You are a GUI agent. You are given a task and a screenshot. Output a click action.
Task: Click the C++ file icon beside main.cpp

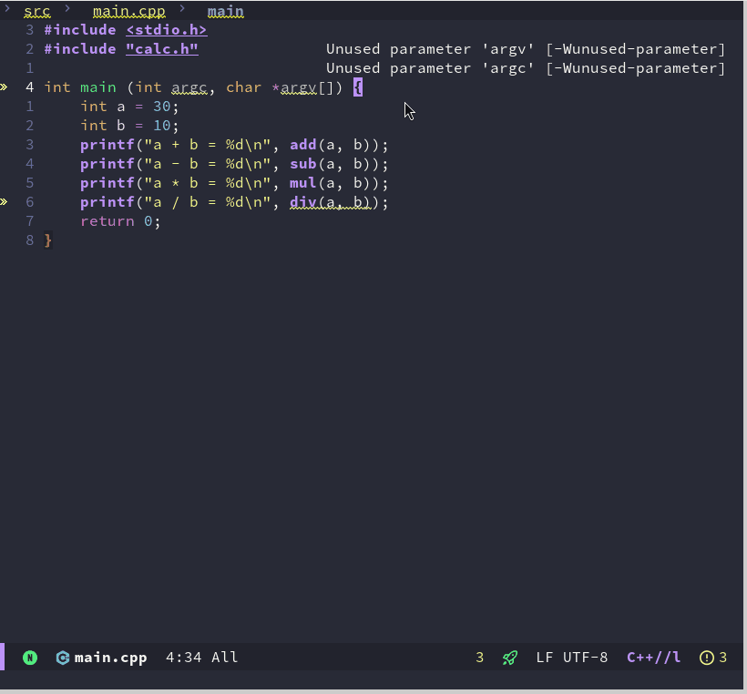62,658
